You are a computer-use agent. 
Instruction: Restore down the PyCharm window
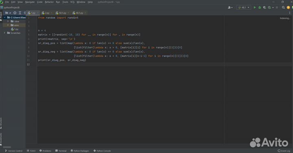[x=282, y=2]
